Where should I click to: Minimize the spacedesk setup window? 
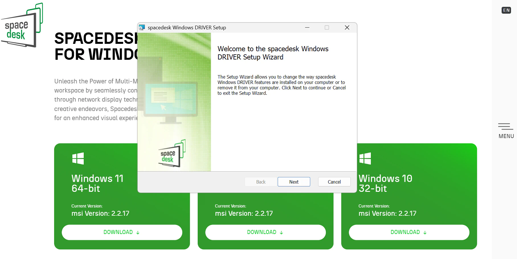(x=307, y=28)
